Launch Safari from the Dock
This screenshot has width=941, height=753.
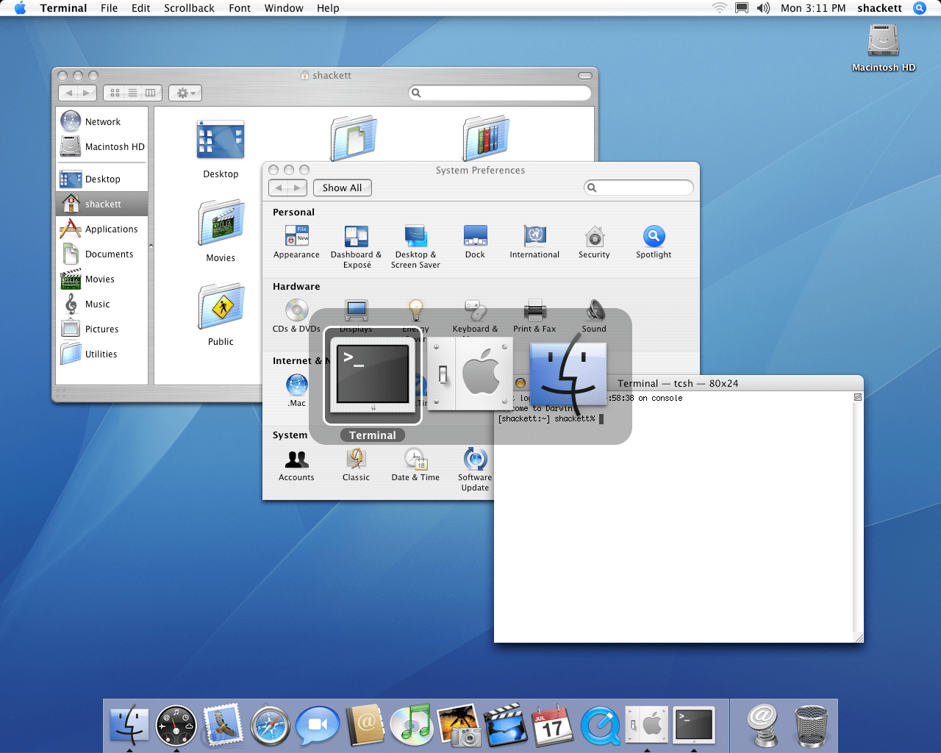coord(271,725)
